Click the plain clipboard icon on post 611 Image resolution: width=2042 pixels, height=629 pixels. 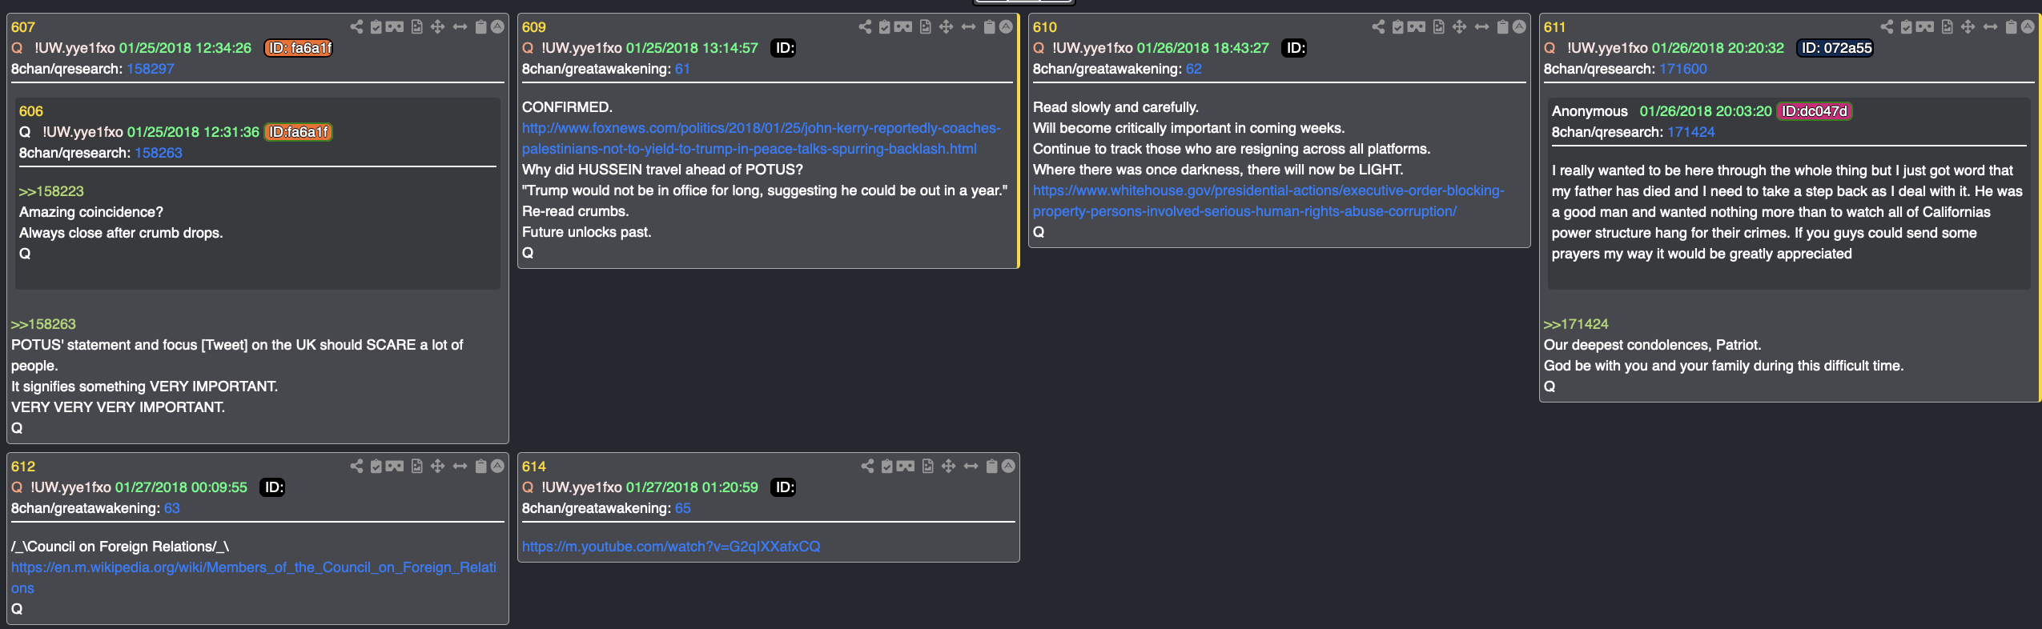tap(2011, 26)
